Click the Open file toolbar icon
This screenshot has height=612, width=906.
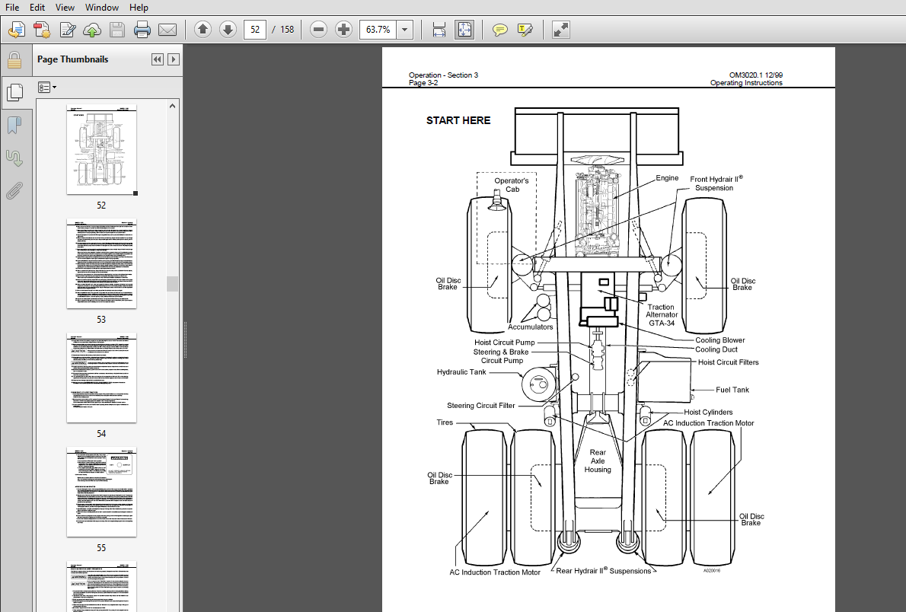(17, 30)
